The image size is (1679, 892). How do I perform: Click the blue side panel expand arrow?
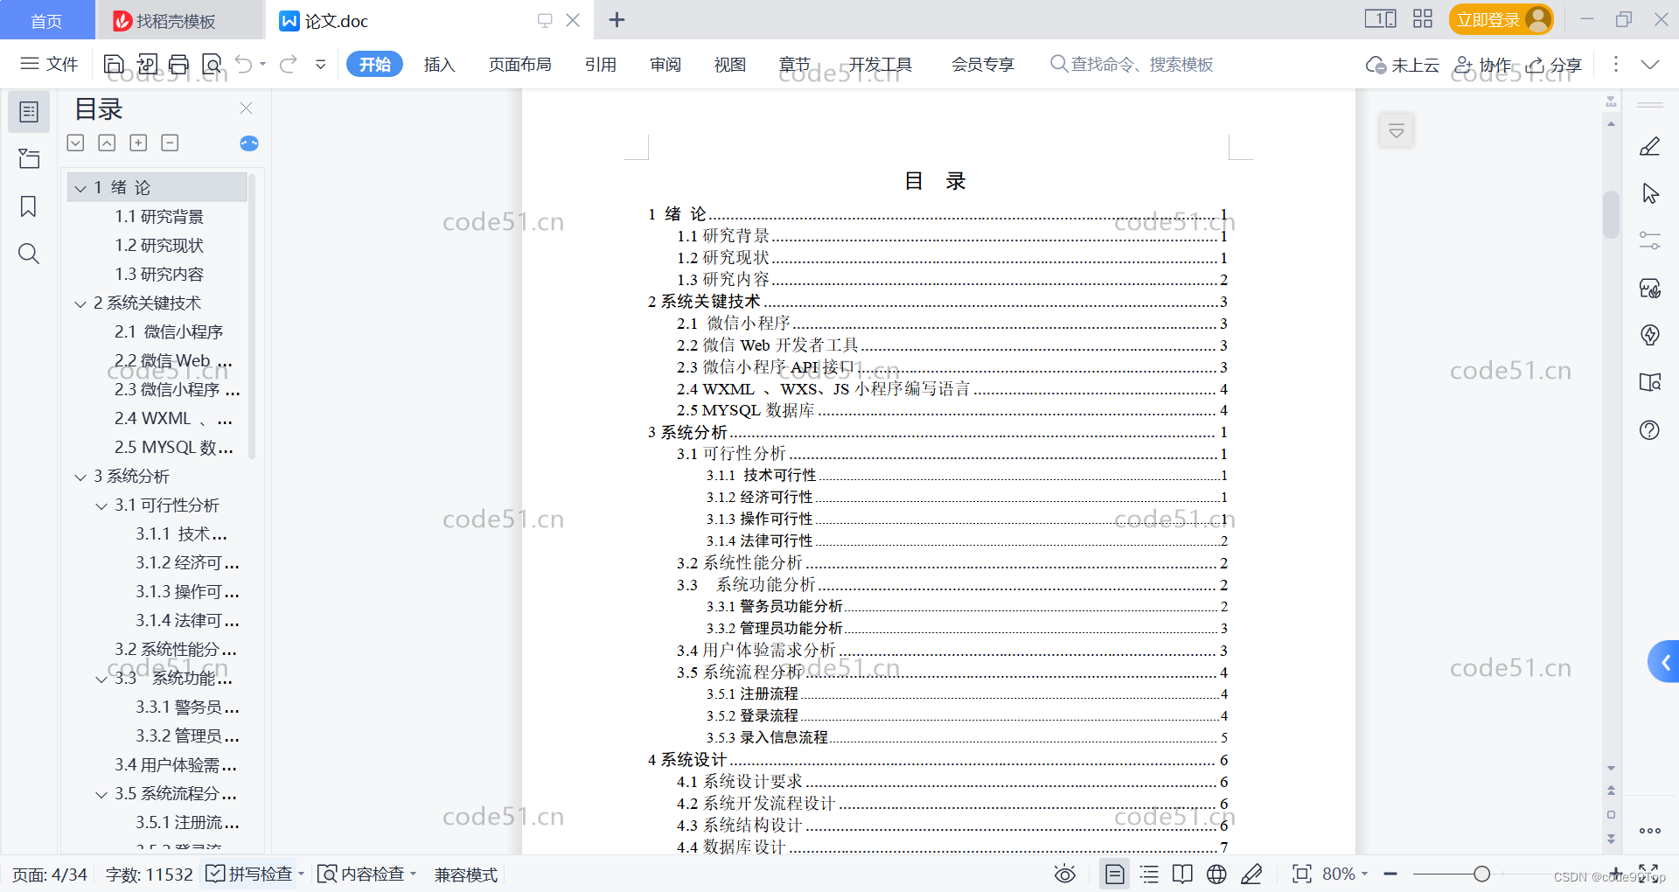pos(1664,662)
